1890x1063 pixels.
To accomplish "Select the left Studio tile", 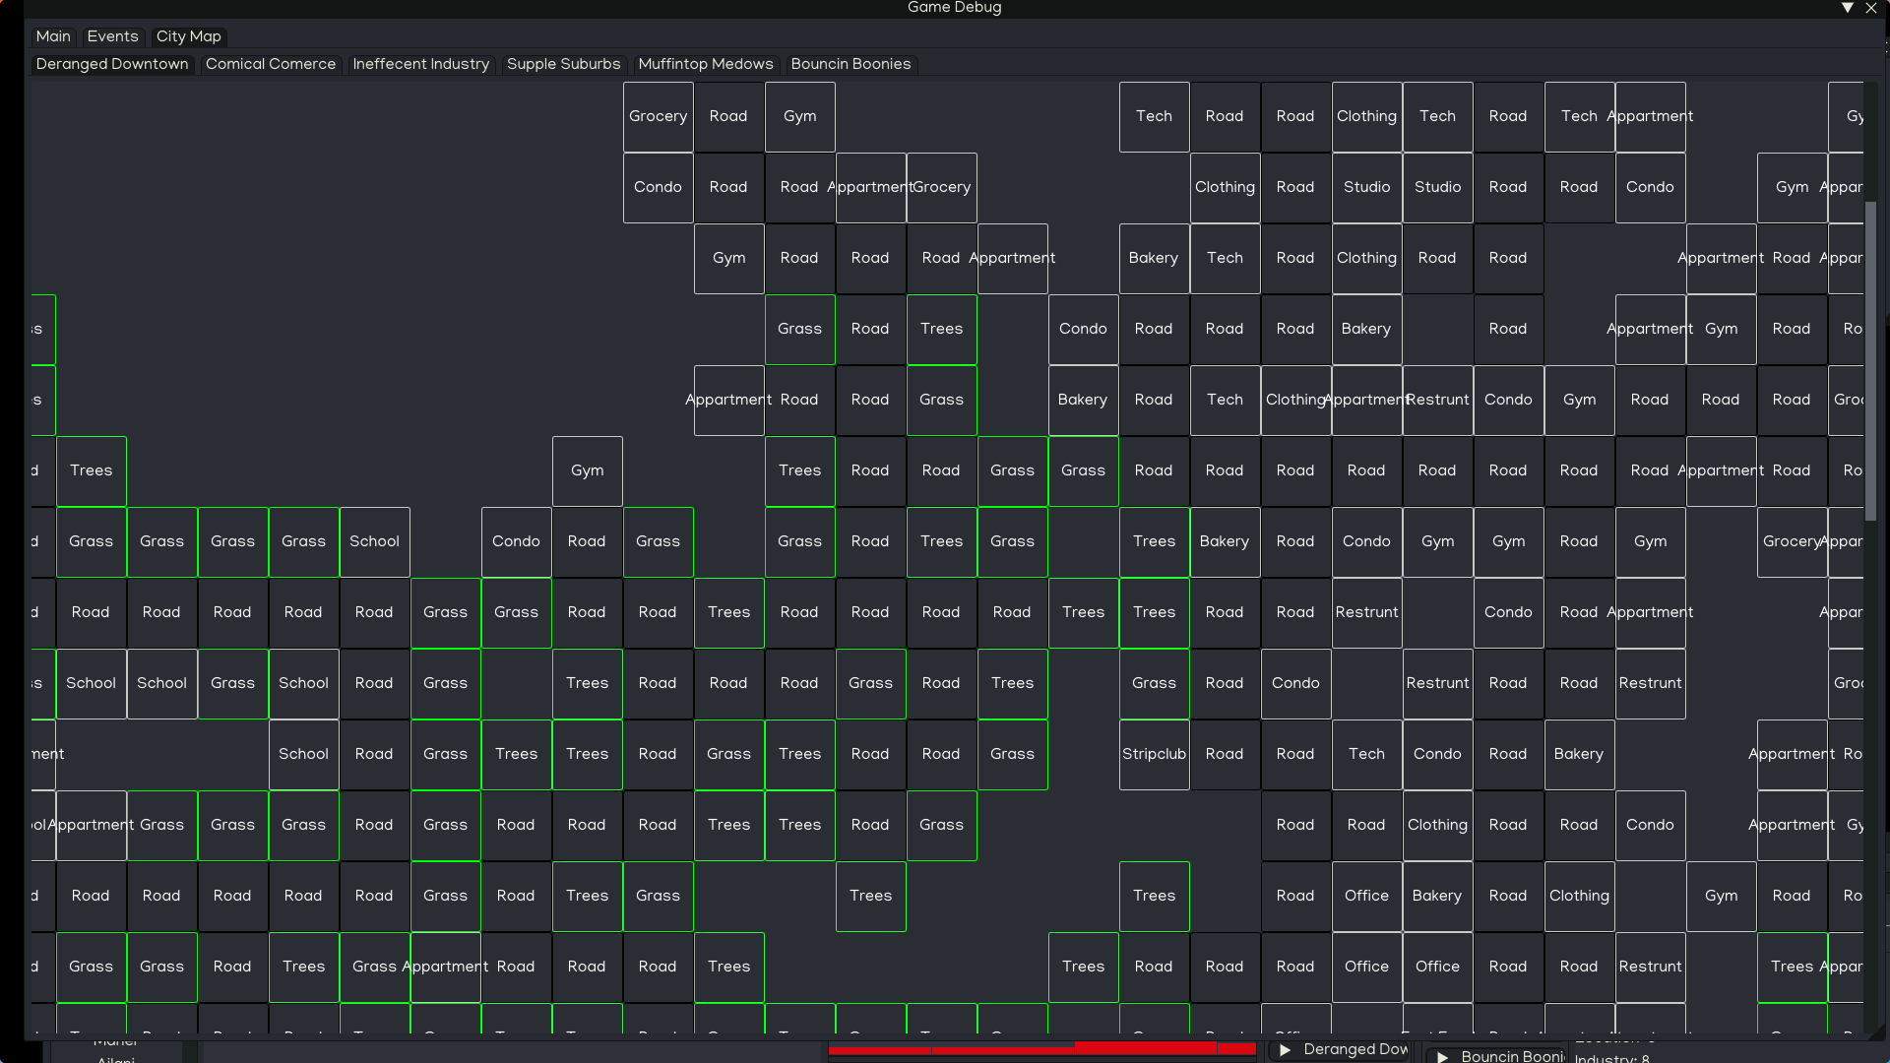I will coord(1366,187).
